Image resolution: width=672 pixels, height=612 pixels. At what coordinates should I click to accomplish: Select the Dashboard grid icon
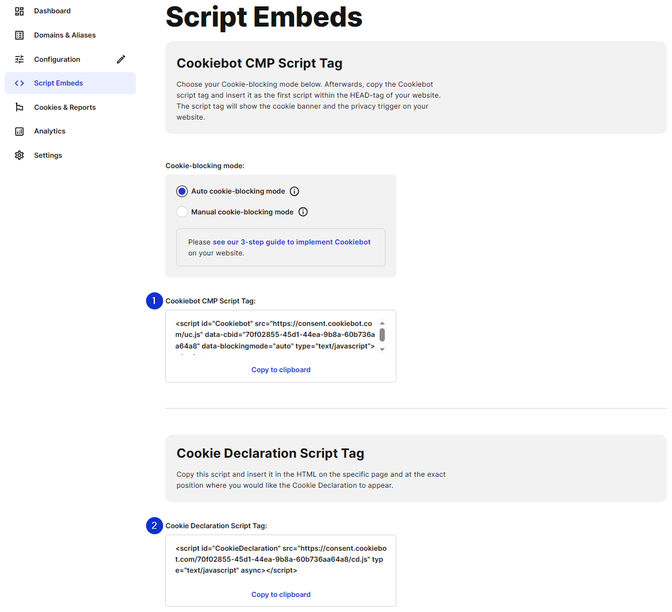19,10
